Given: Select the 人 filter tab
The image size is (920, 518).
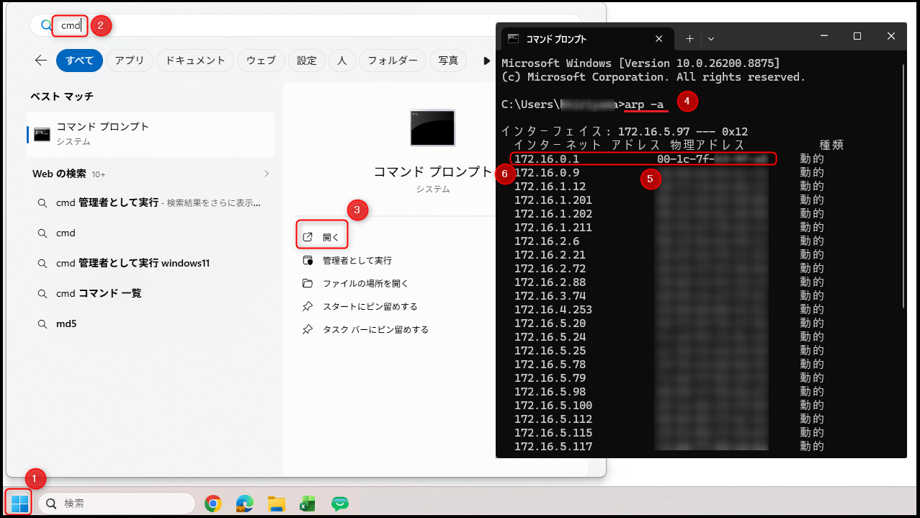Looking at the screenshot, I should coord(342,61).
